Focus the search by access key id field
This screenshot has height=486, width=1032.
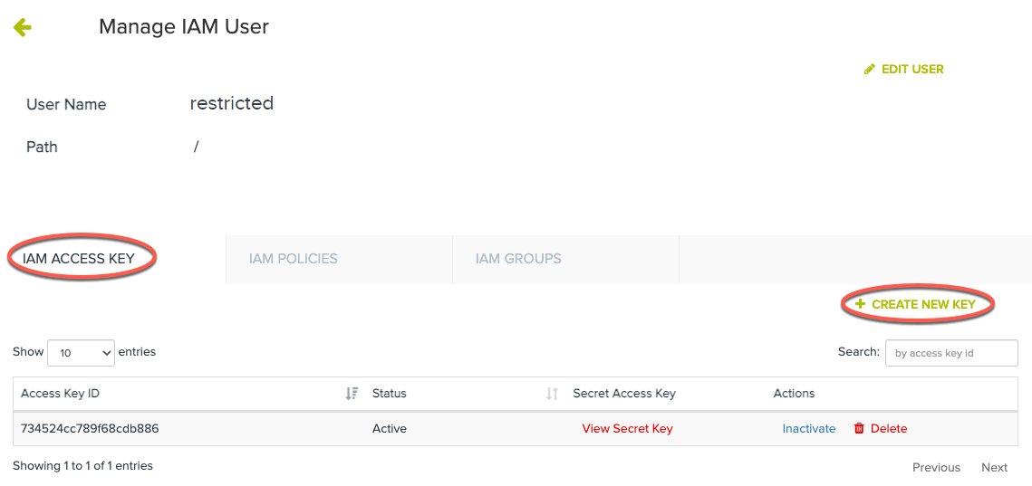pyautogui.click(x=951, y=353)
